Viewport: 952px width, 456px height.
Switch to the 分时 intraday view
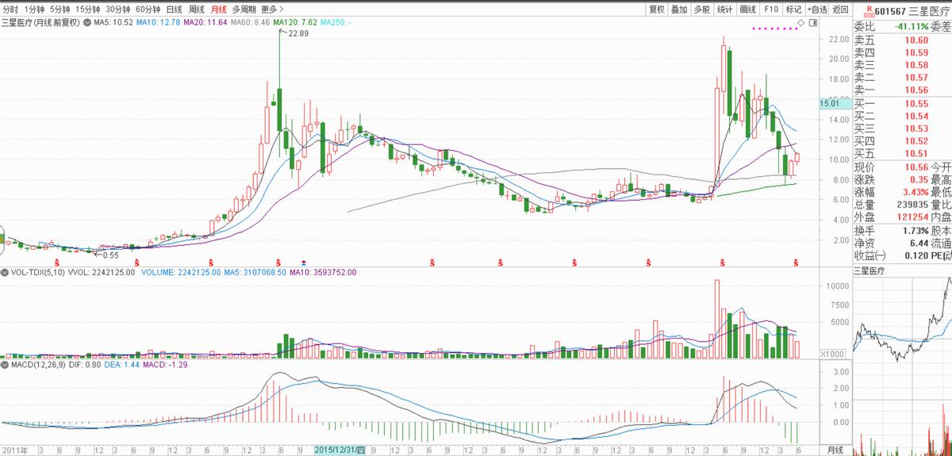coord(10,10)
